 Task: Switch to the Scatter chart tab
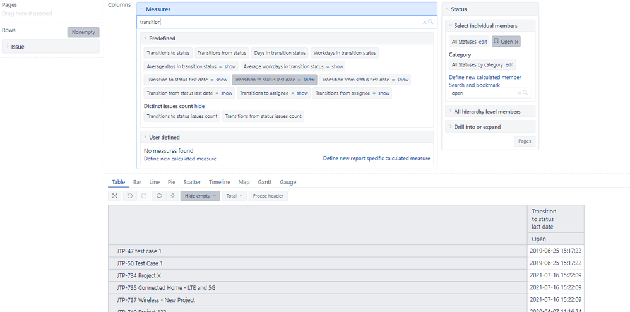click(x=192, y=182)
